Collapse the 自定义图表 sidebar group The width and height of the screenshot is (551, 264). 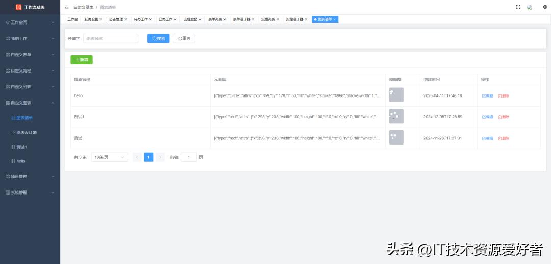(x=30, y=103)
